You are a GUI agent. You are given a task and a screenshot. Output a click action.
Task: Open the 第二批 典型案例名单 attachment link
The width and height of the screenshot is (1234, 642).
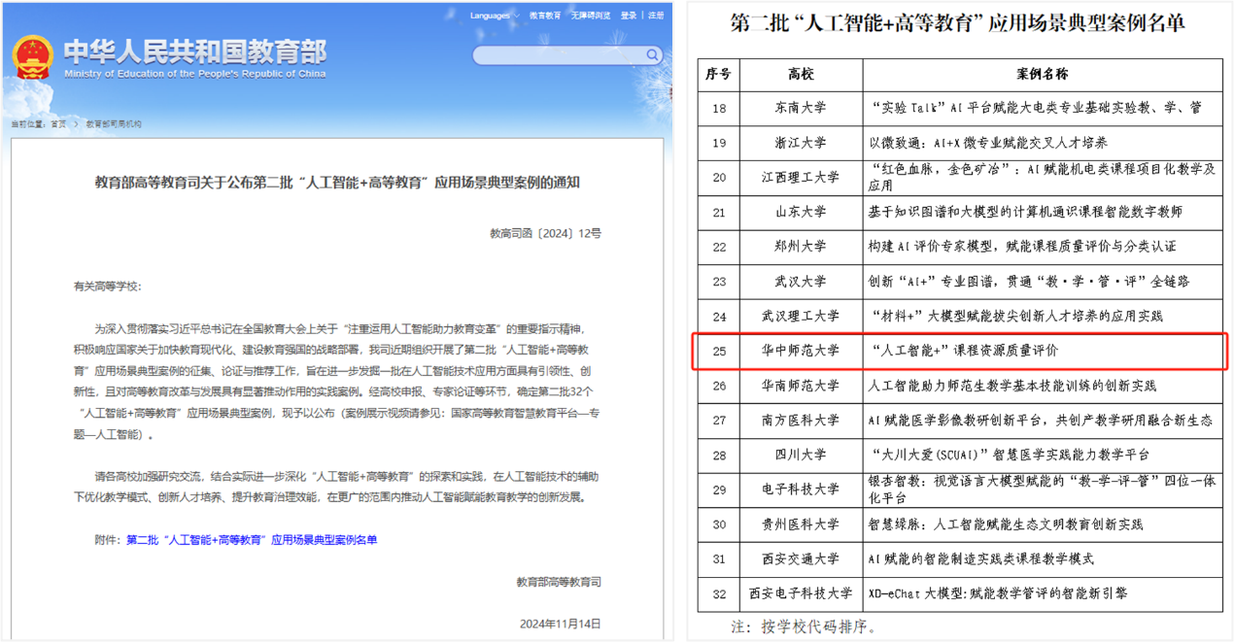click(x=252, y=540)
